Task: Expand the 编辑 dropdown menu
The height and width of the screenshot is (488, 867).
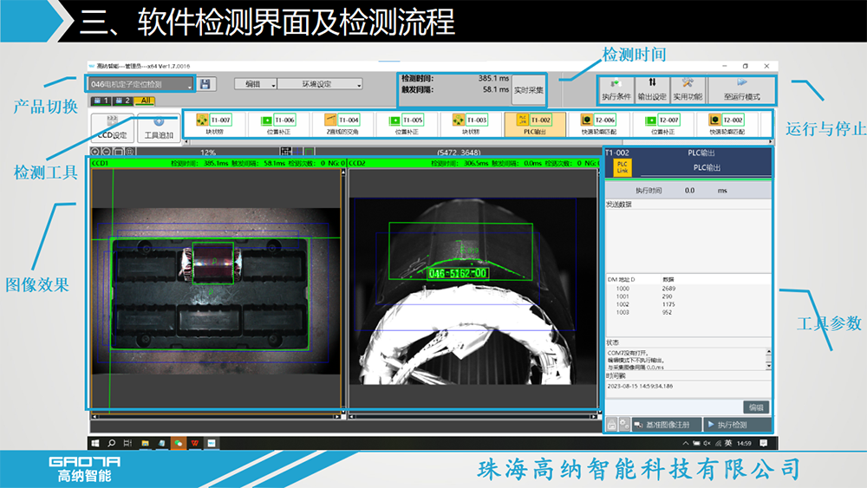Action: (x=255, y=84)
